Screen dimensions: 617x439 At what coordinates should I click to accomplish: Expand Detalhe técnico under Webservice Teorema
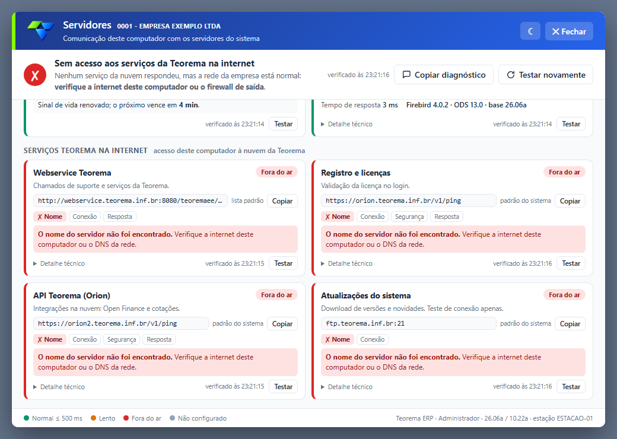[59, 263]
